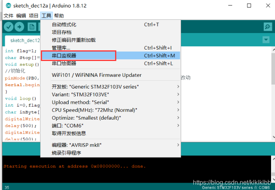275x190 pixels.
Task: Click code line starting 'char inByte['
Action: pyautogui.click(x=22, y=112)
